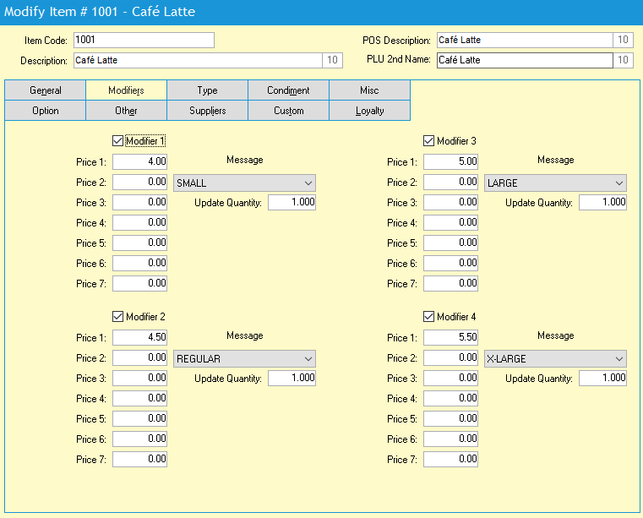
Task: Disable the Modifier 3 checkbox
Action: pos(428,141)
